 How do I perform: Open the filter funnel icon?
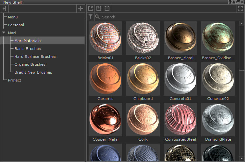tap(91, 17)
